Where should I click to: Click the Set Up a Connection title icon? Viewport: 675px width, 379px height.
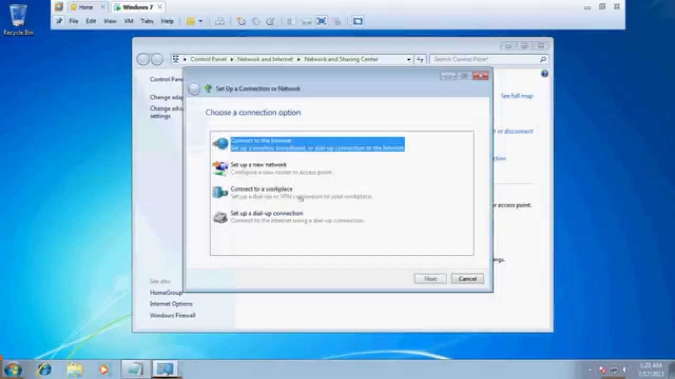point(208,88)
